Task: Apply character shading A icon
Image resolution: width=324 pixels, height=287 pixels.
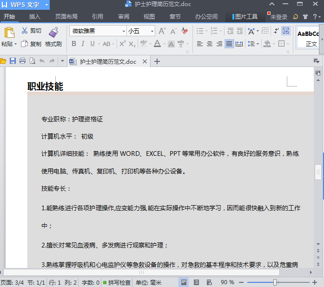Action: pyautogui.click(x=171, y=44)
